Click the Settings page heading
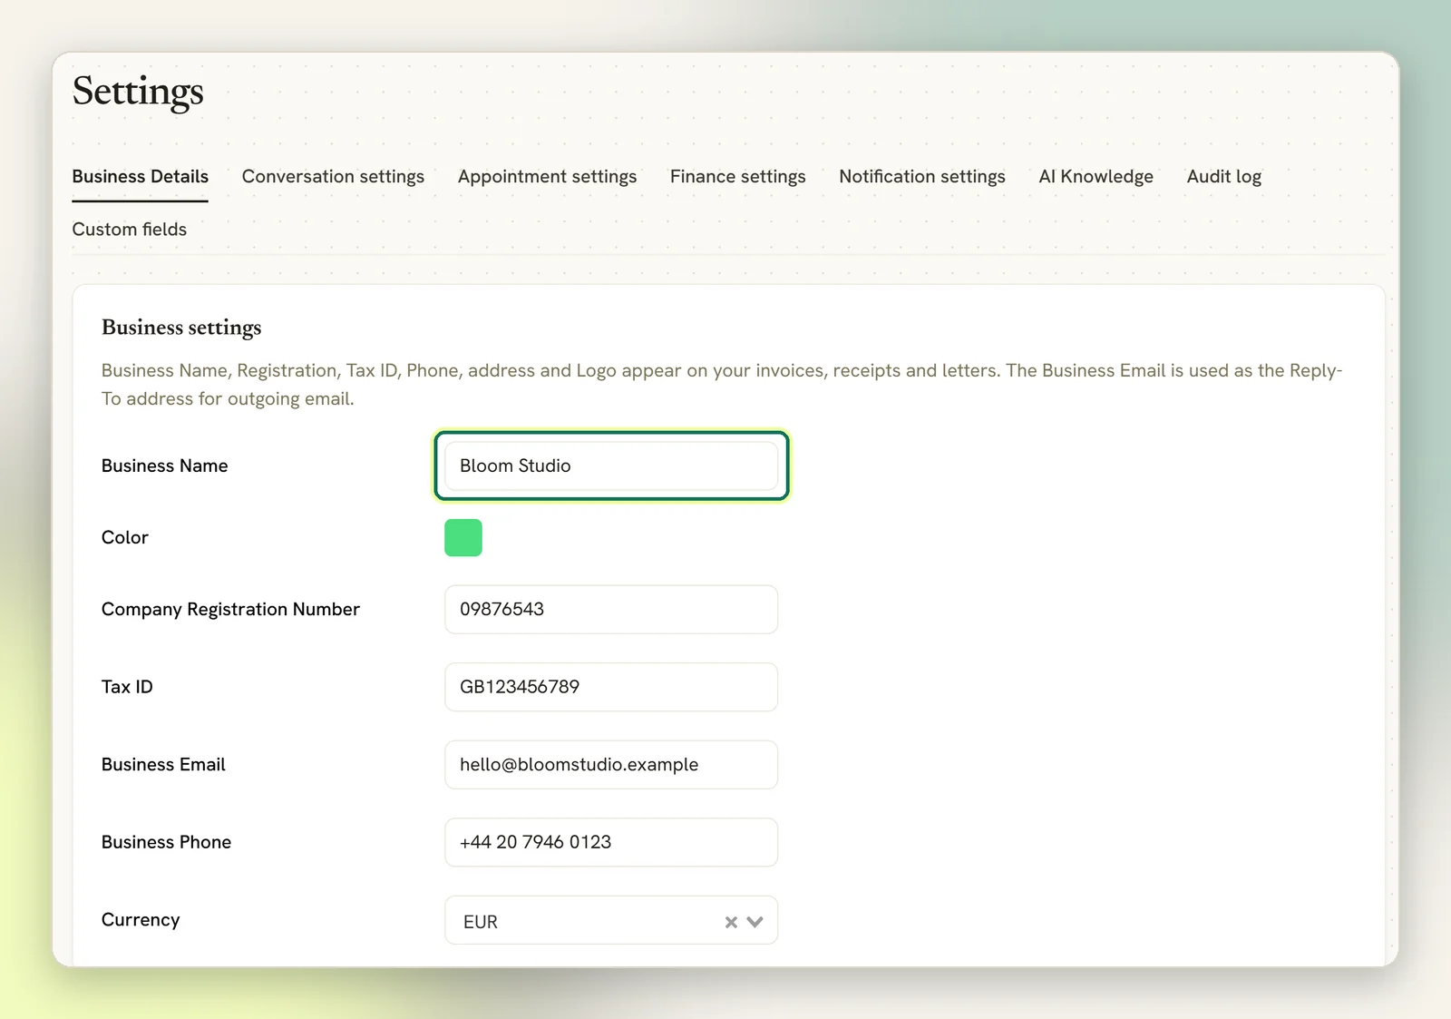 [138, 92]
